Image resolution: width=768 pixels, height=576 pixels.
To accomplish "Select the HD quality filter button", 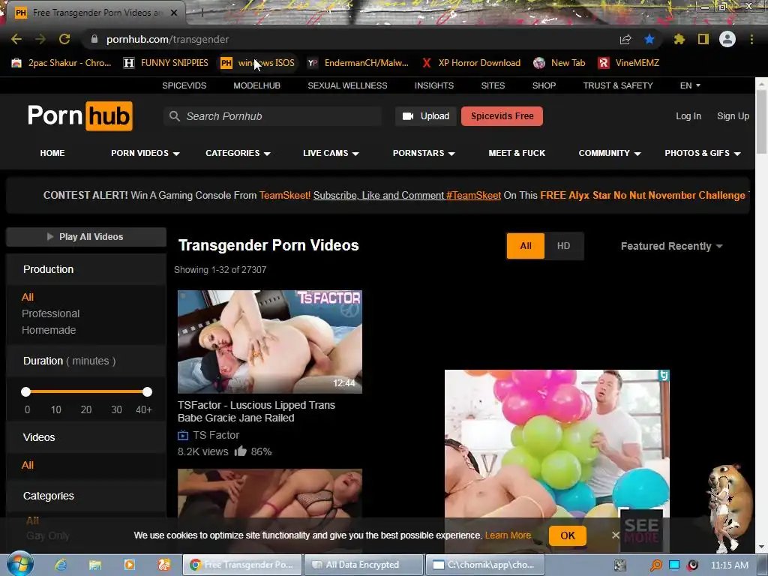I will (563, 246).
